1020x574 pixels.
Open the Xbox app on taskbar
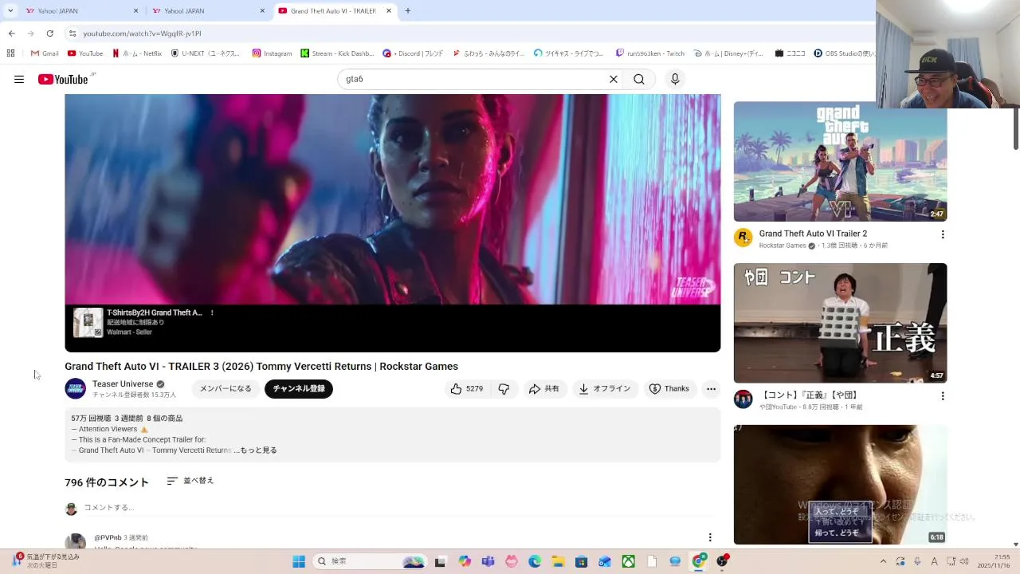point(629,561)
